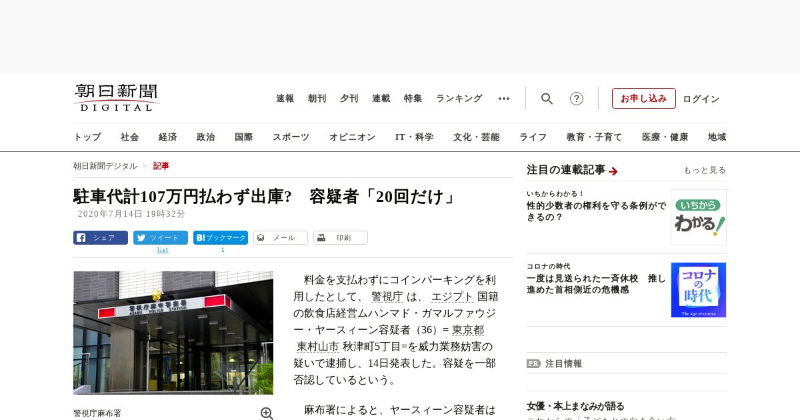
Task: Open 一度は見送られた一斉休校 article link
Action: coord(597,284)
